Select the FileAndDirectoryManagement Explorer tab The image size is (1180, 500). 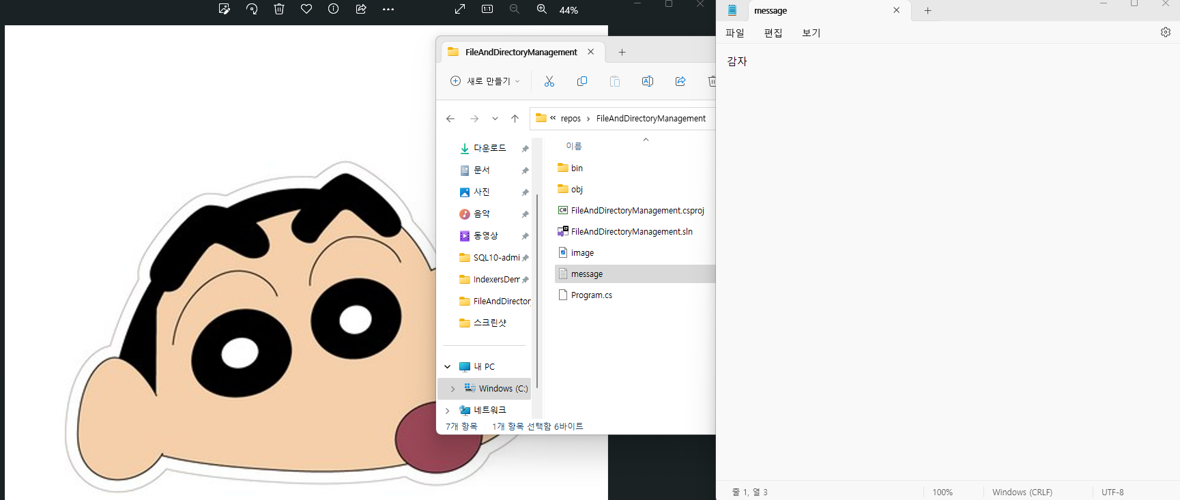click(x=521, y=52)
